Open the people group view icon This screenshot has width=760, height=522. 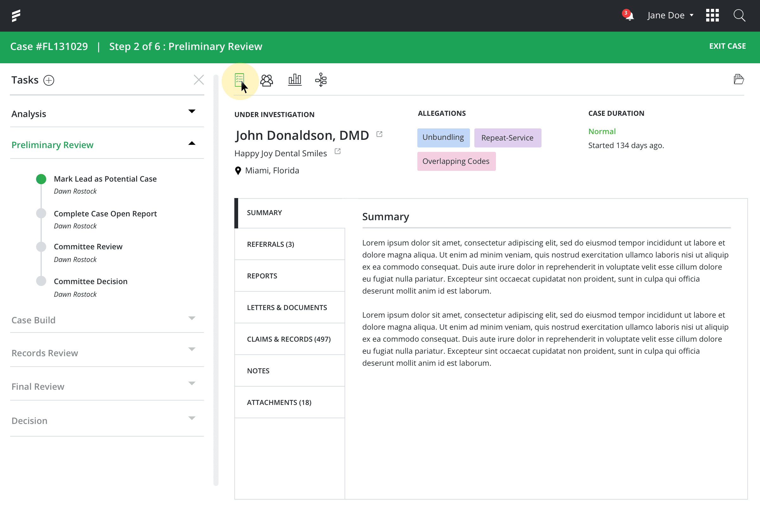coord(267,80)
